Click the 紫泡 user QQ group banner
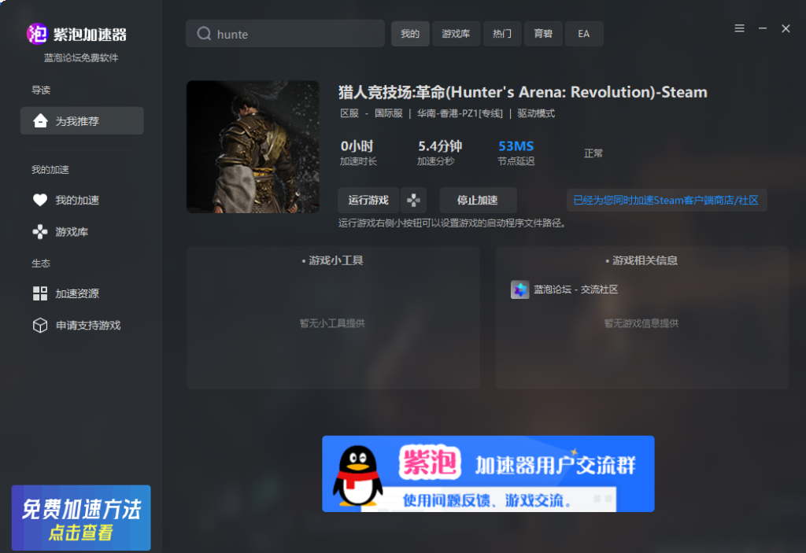This screenshot has width=806, height=553. tap(488, 474)
